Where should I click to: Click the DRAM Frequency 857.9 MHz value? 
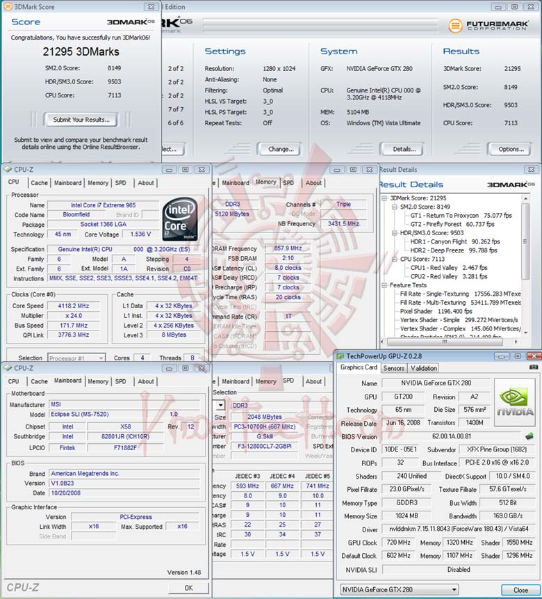coord(288,248)
